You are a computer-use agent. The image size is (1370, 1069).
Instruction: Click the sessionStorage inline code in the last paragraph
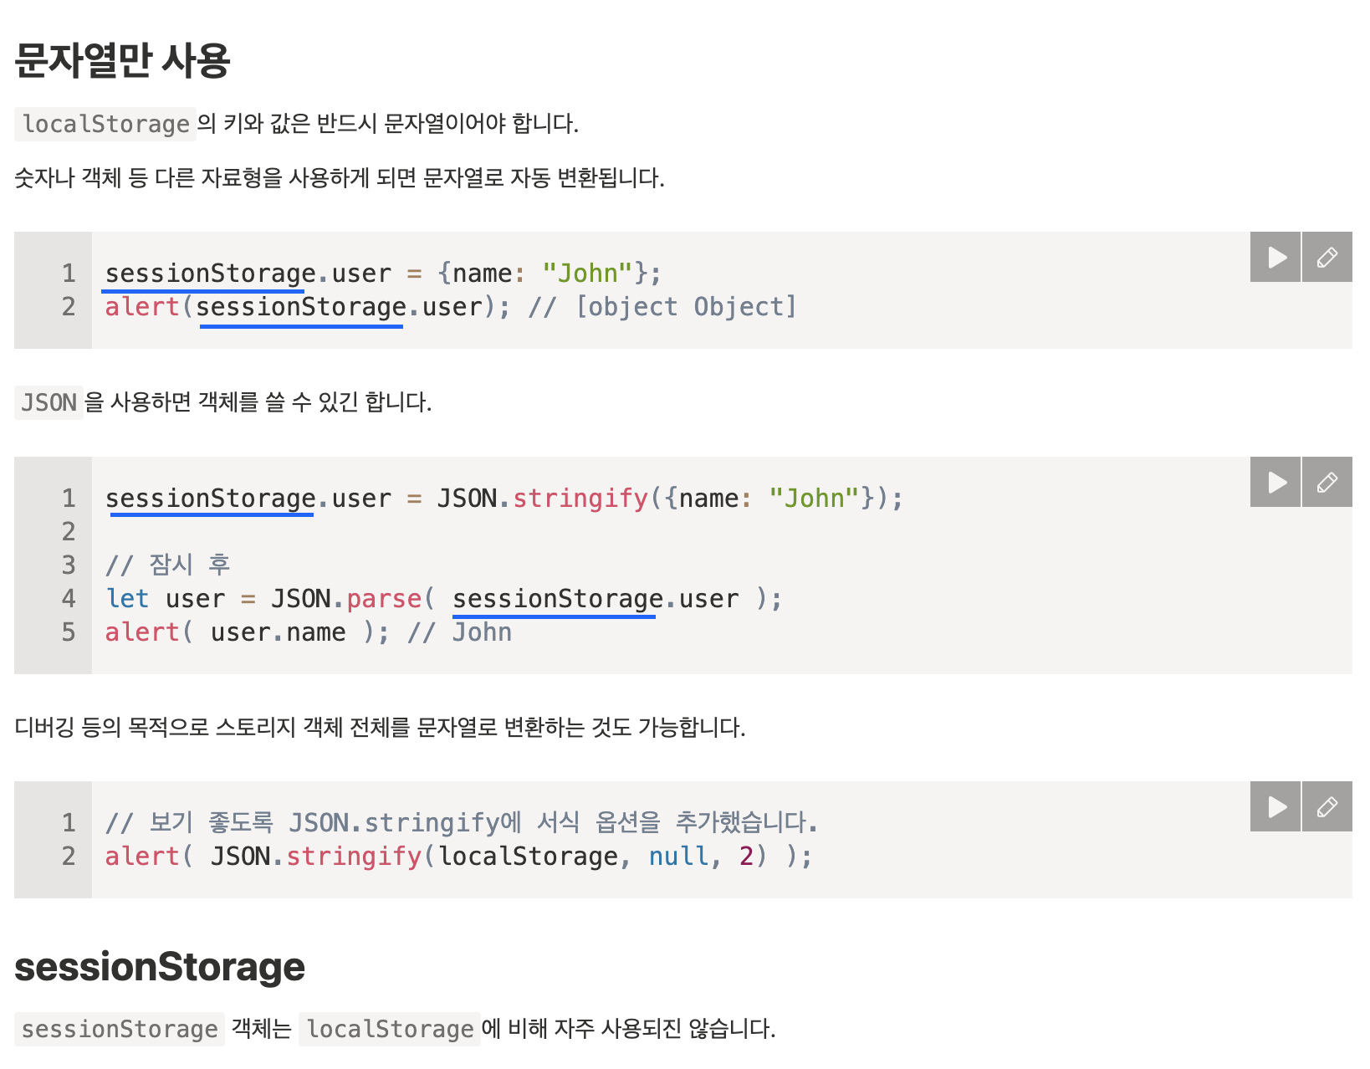[119, 1029]
